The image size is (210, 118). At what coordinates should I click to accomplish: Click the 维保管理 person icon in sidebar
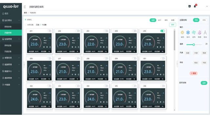(3, 78)
